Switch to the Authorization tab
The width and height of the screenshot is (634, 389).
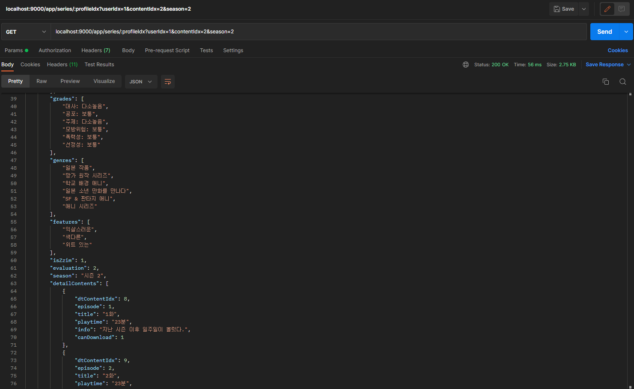click(55, 50)
